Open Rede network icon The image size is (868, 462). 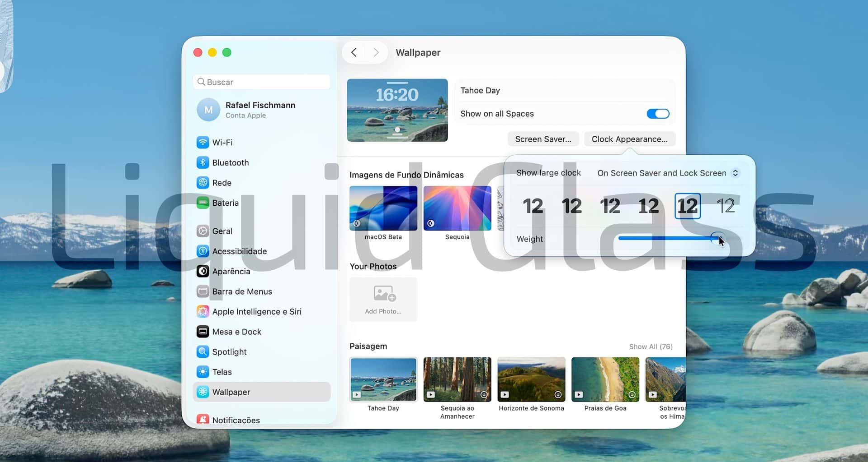pos(203,183)
